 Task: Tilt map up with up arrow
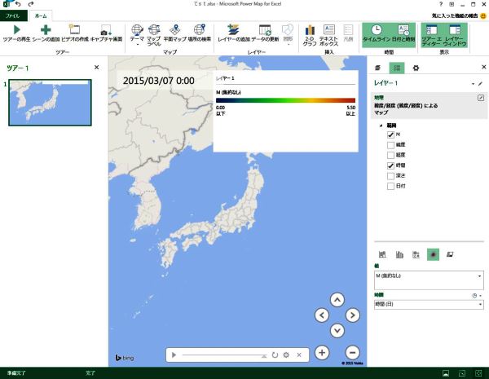click(x=337, y=300)
